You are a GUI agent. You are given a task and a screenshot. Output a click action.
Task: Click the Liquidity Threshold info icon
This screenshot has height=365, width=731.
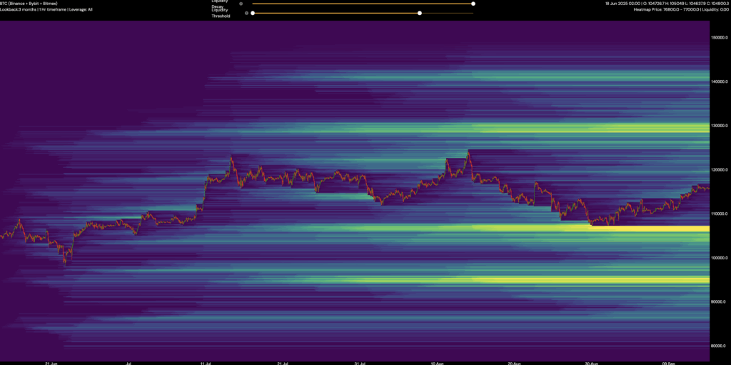(x=246, y=13)
